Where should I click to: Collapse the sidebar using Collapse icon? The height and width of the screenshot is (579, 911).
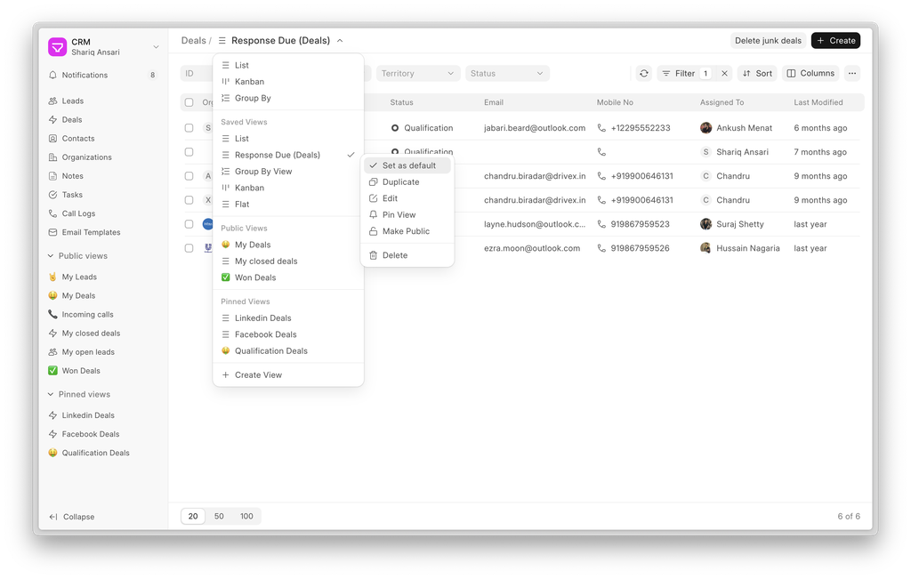click(53, 517)
